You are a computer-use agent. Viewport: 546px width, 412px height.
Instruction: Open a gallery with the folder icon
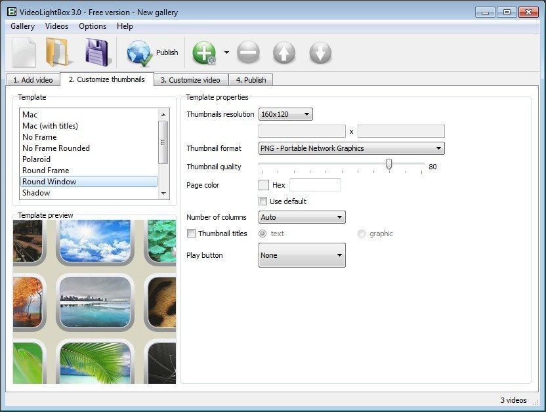tap(58, 52)
